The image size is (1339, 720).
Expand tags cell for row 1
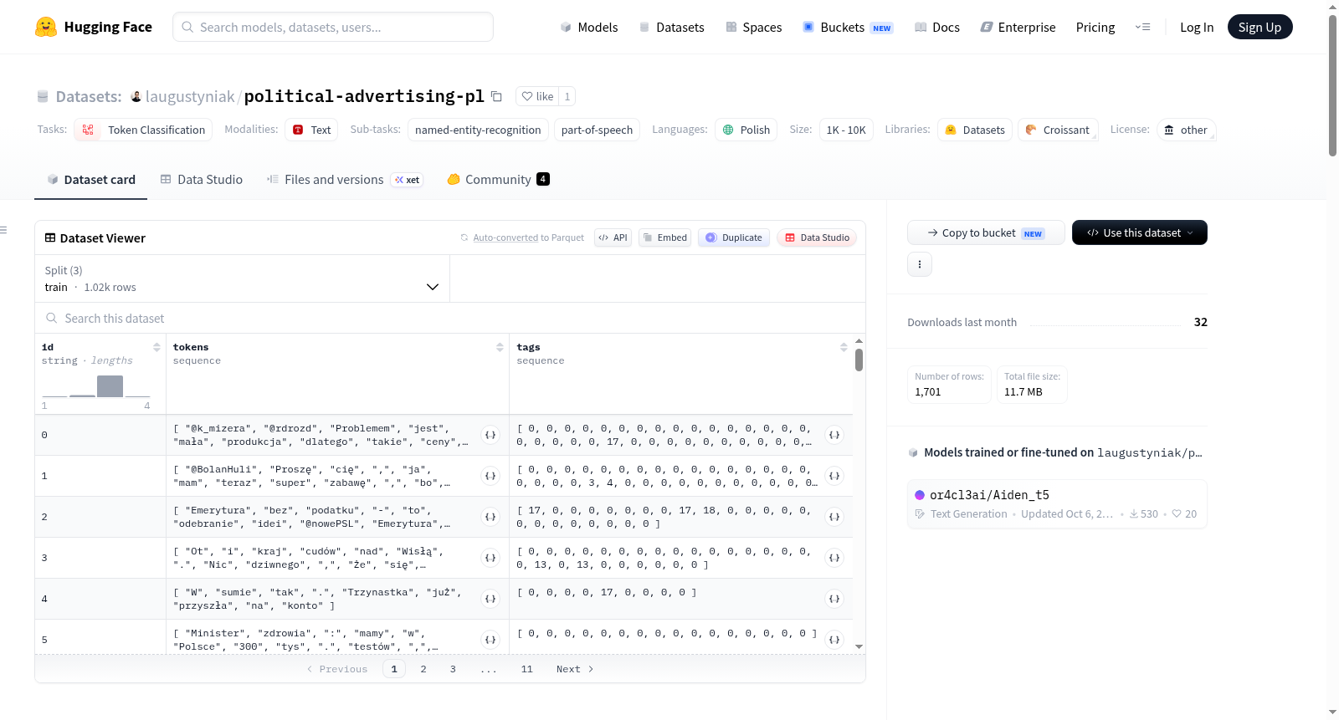834,476
